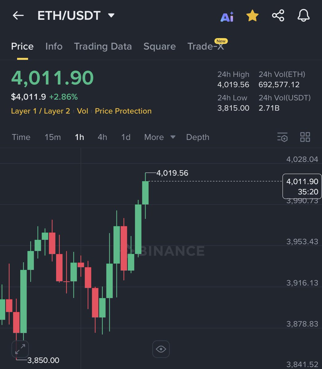
Task: Tap the 1d candlestick interval
Action: click(126, 137)
